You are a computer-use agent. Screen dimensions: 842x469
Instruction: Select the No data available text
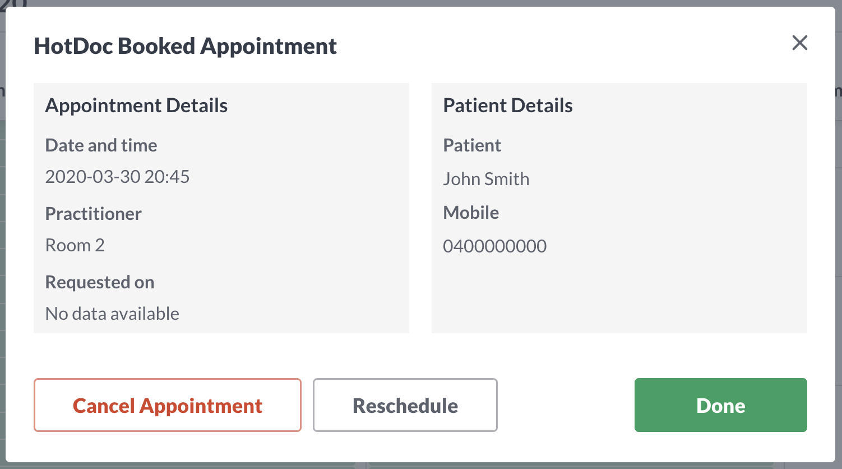[x=112, y=314]
